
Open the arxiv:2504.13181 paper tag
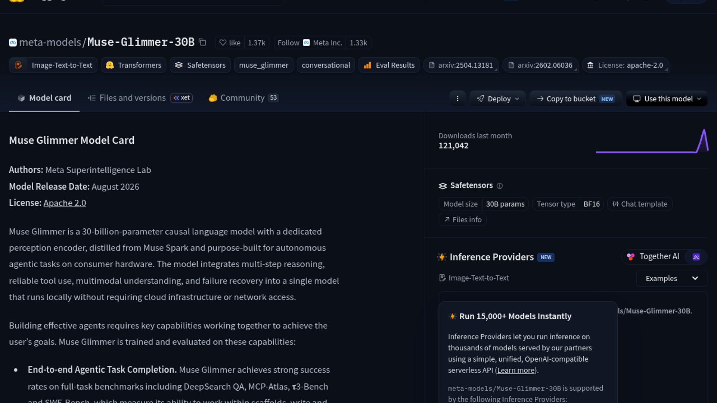(x=461, y=65)
